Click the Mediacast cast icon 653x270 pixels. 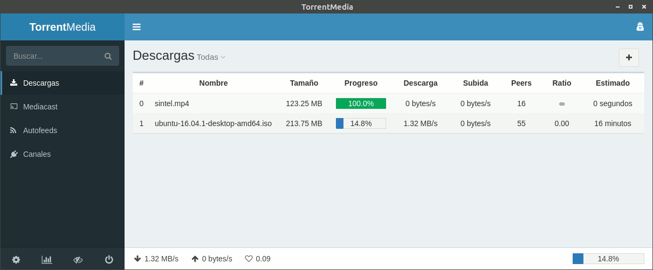click(14, 107)
